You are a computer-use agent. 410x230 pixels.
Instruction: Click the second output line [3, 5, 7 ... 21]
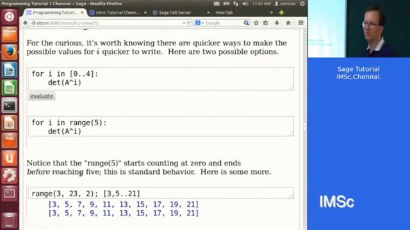pos(124,213)
